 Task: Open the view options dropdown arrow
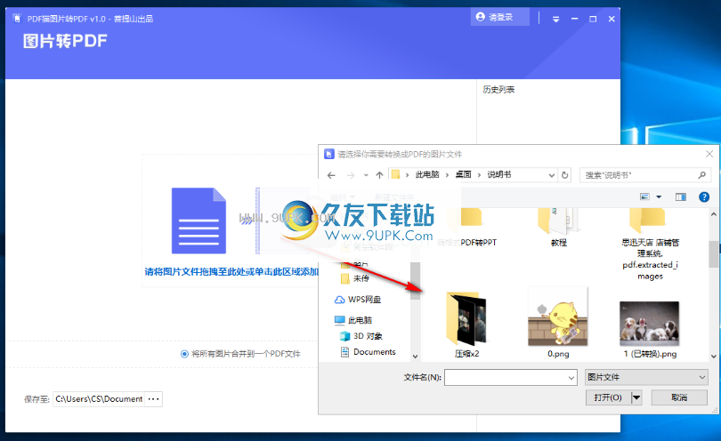[x=659, y=197]
